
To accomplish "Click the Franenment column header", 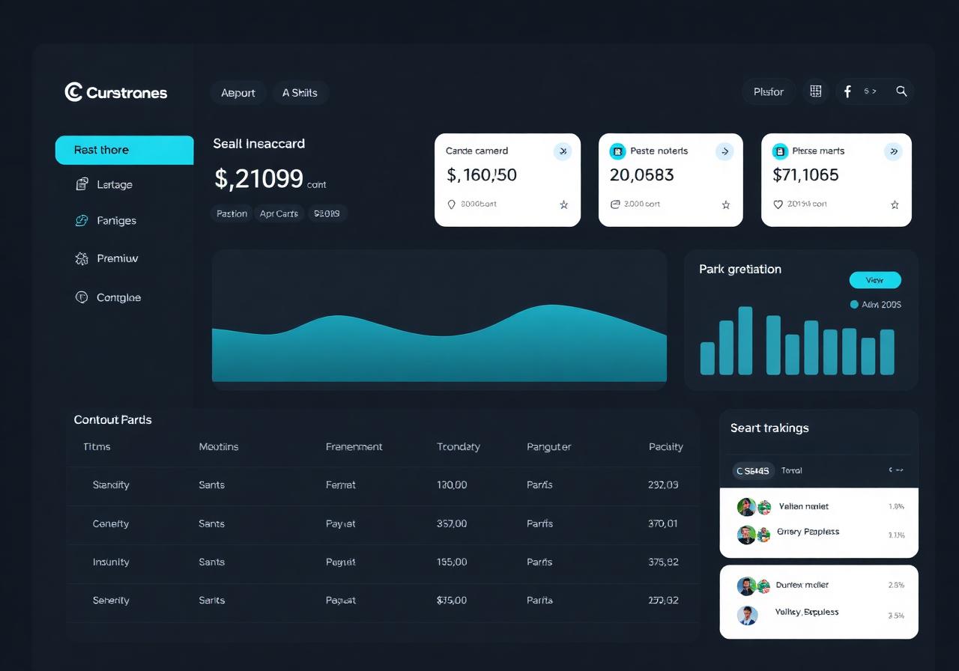I will [x=354, y=447].
